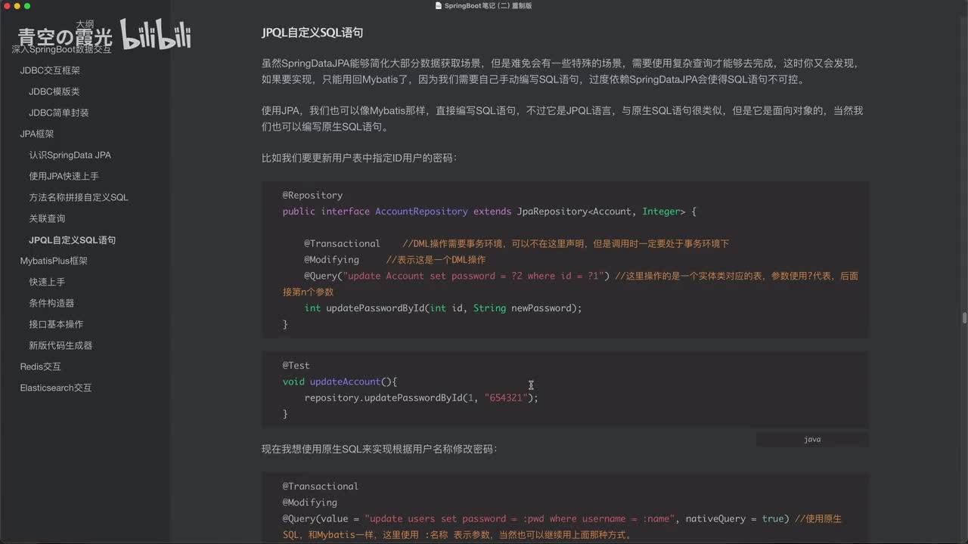Open MybatisPlus框架 outline entry
968x544 pixels.
point(54,261)
